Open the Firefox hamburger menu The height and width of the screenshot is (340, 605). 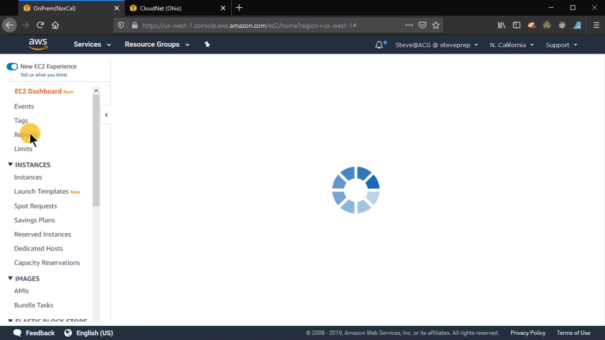[596, 25]
